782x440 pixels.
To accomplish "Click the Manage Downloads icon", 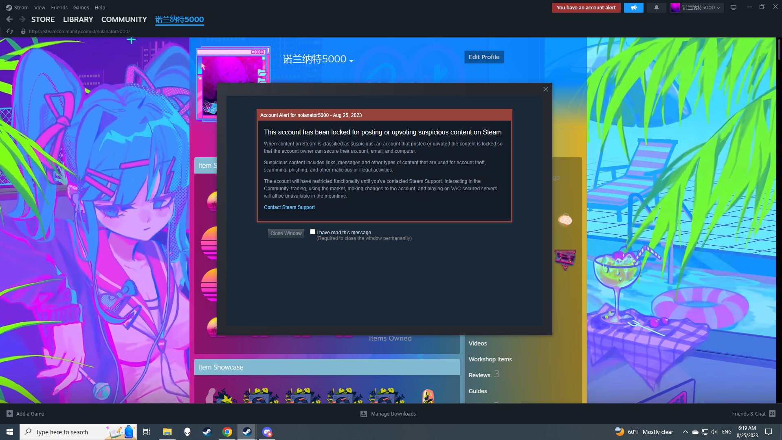I will [364, 414].
